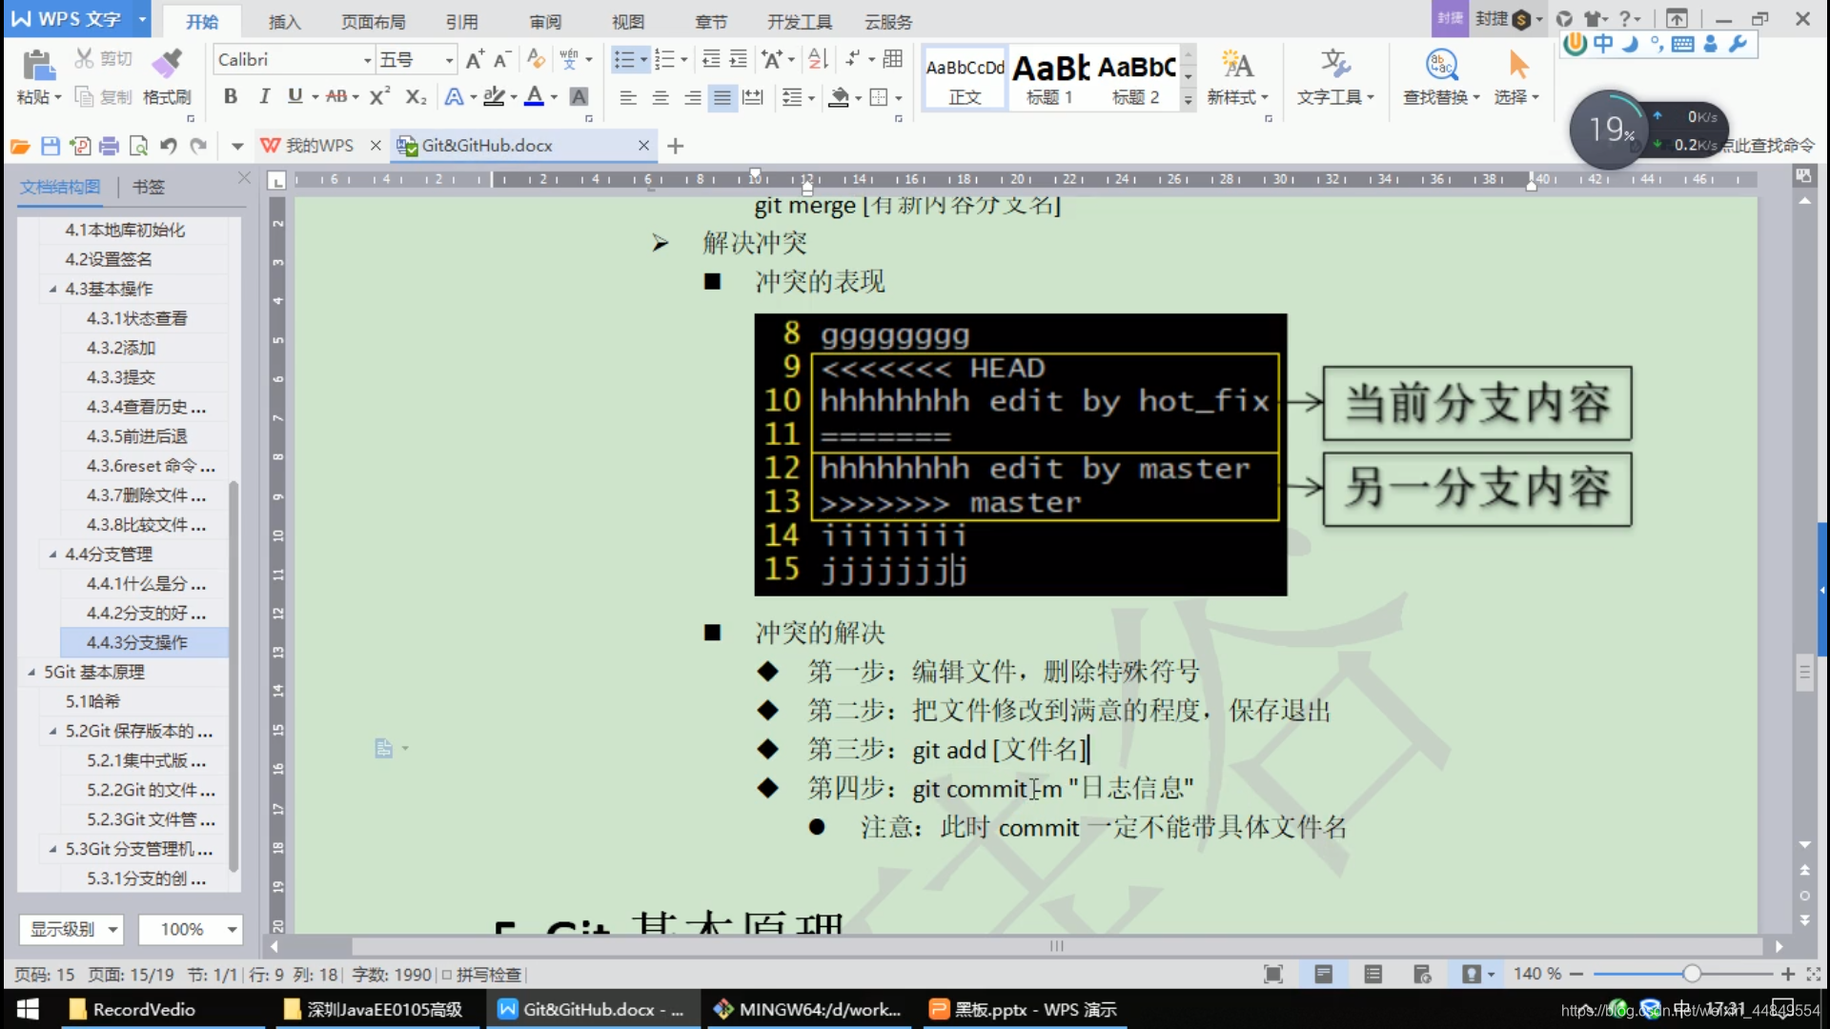Click the undo arrow icon
1830x1029 pixels.
tap(169, 146)
